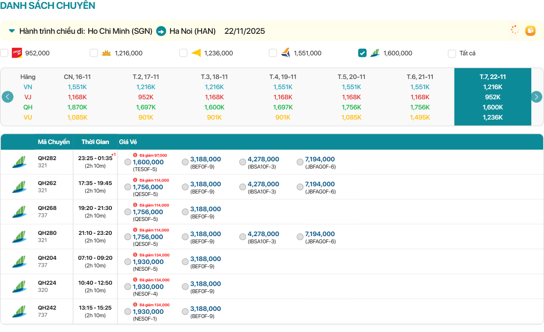Click the route arrow icon between SGN and HAN
This screenshot has height=332, width=544.
[161, 31]
